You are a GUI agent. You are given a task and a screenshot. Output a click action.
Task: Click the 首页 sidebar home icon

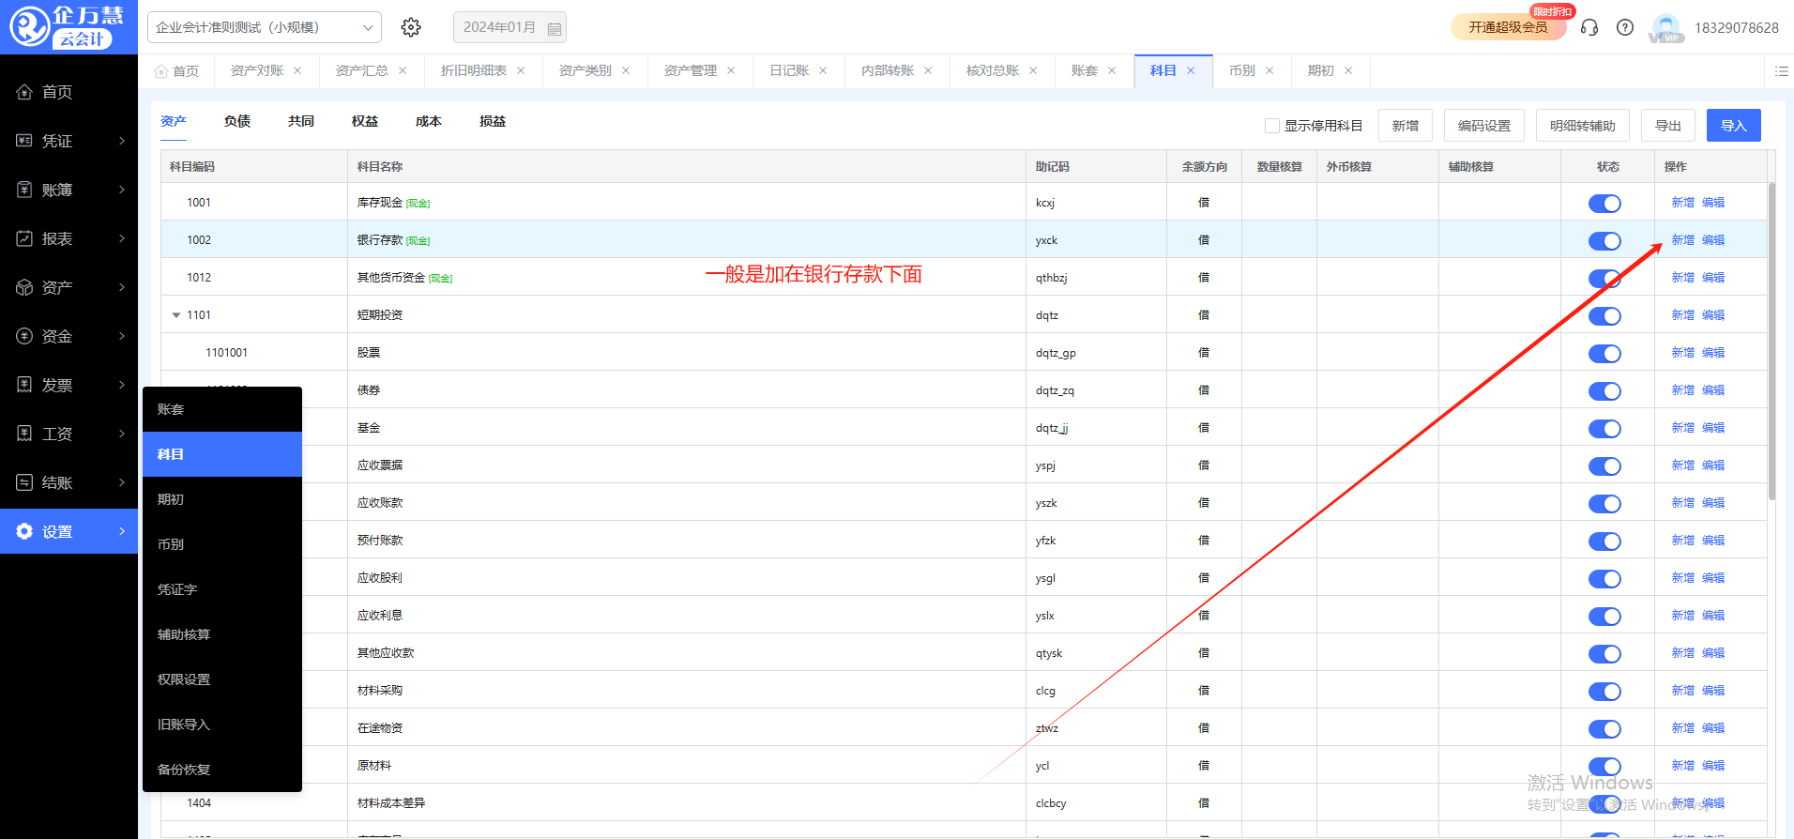(x=24, y=92)
